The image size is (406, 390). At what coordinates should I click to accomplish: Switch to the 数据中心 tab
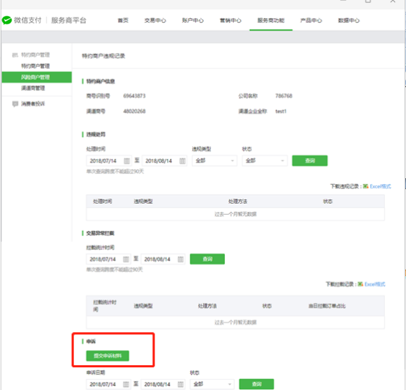click(349, 21)
